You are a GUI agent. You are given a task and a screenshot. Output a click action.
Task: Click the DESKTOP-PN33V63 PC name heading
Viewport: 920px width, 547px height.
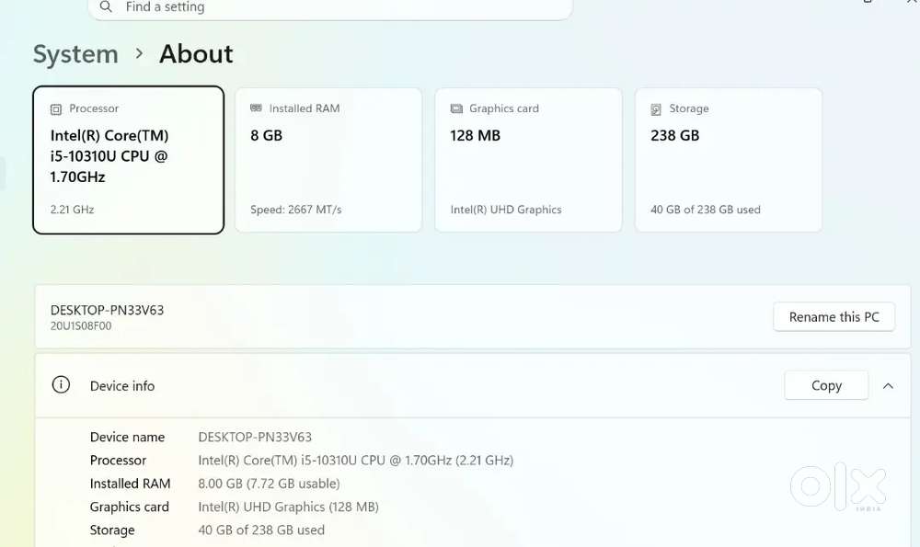[108, 310]
